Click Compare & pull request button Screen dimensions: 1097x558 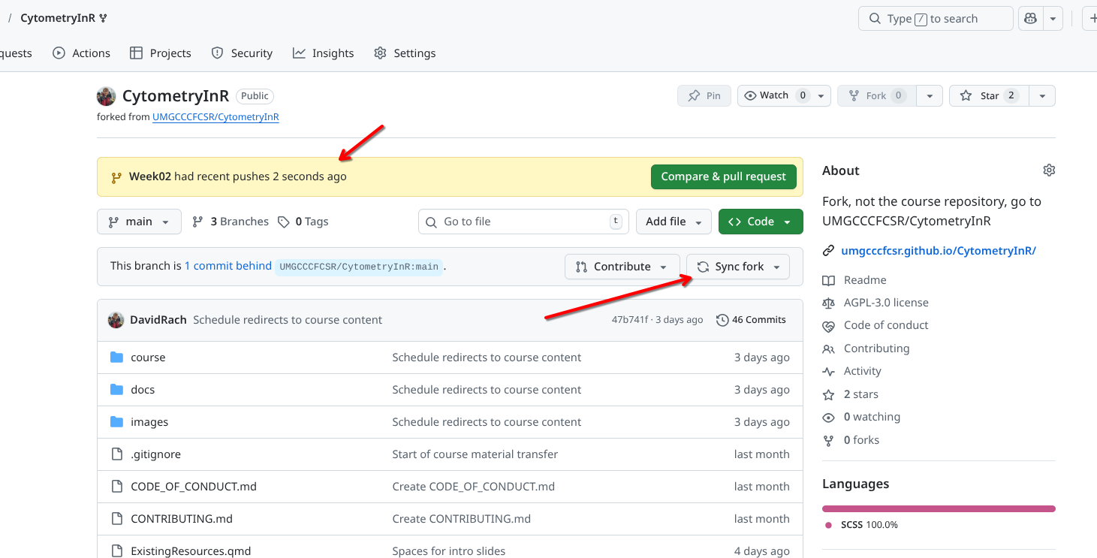tap(723, 176)
